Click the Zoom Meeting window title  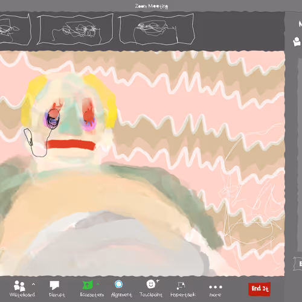pos(152,6)
